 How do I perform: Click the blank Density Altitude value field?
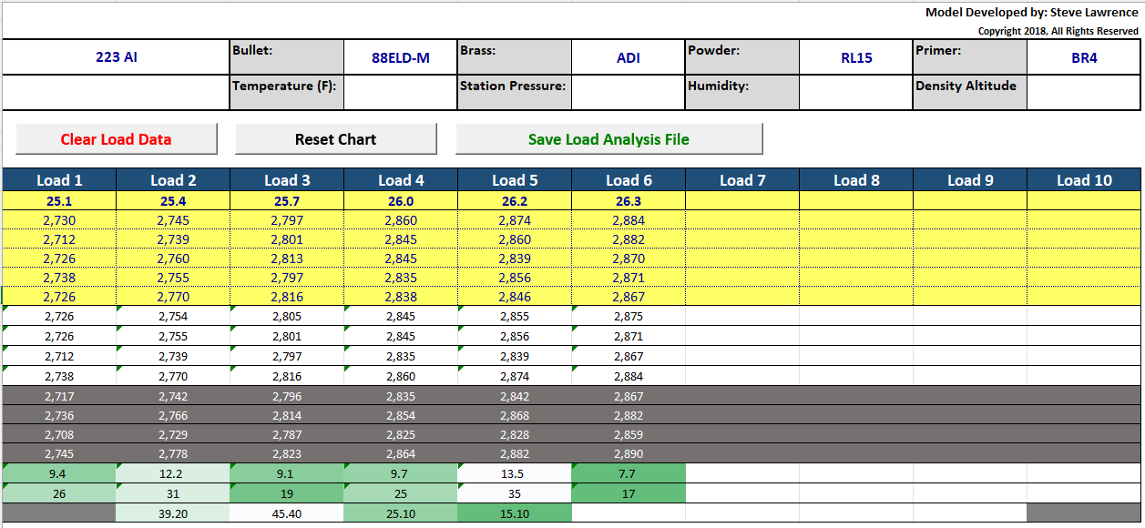[1083, 93]
